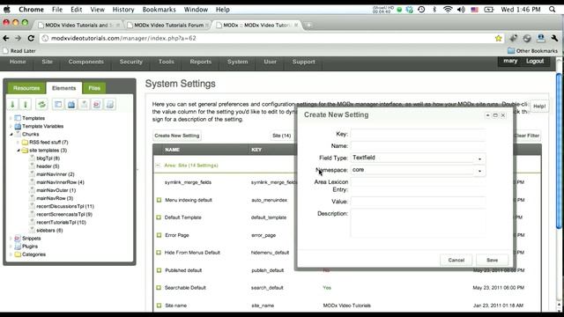Click the Description text area
The width and height of the screenshot is (564, 317).
coord(418,223)
